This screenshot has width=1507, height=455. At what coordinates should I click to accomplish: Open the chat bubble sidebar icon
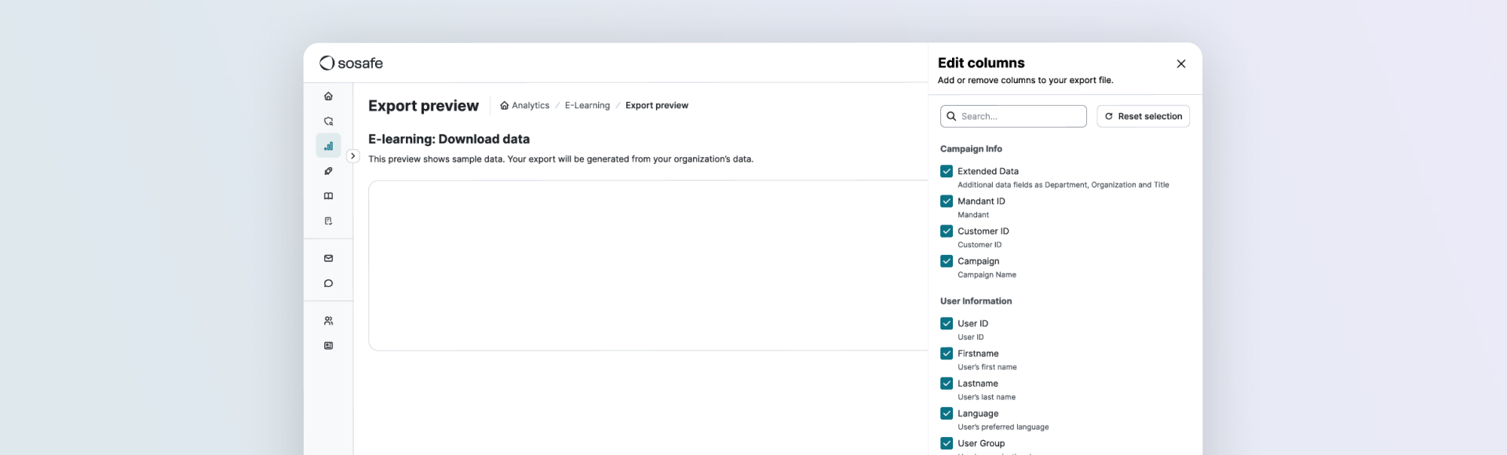coord(328,283)
